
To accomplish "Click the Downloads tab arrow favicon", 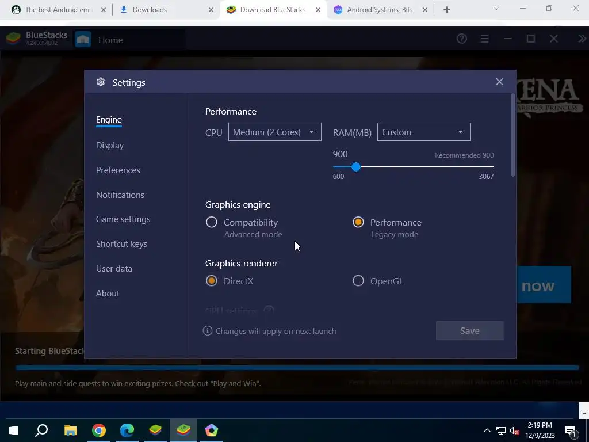I will coord(124,10).
